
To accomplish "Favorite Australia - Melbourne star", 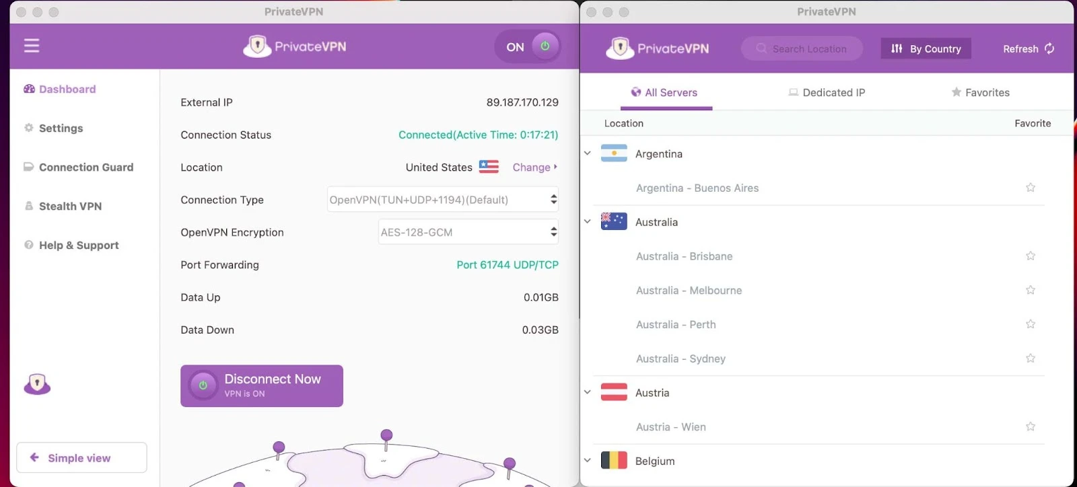I will tap(1031, 290).
